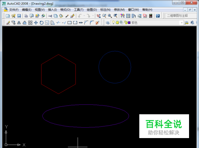The height and width of the screenshot is (148, 199).
Task: Toggle the layer freeze sun icon
Action: 117,23
